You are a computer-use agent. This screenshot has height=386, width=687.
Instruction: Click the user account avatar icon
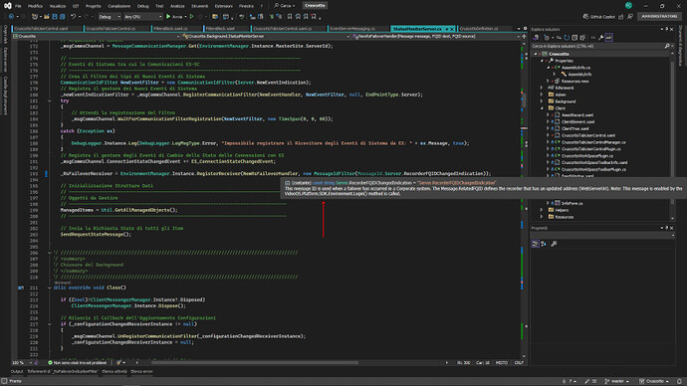(x=628, y=6)
